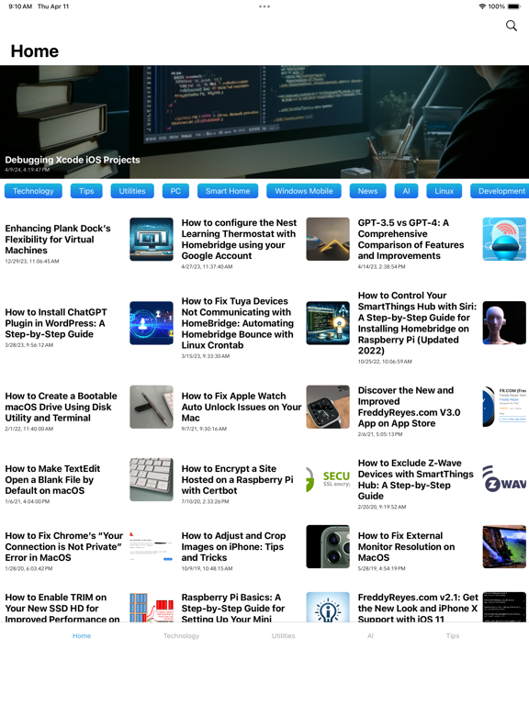This screenshot has width=529, height=705.
Task: Tap the Linux category chip
Action: [444, 191]
